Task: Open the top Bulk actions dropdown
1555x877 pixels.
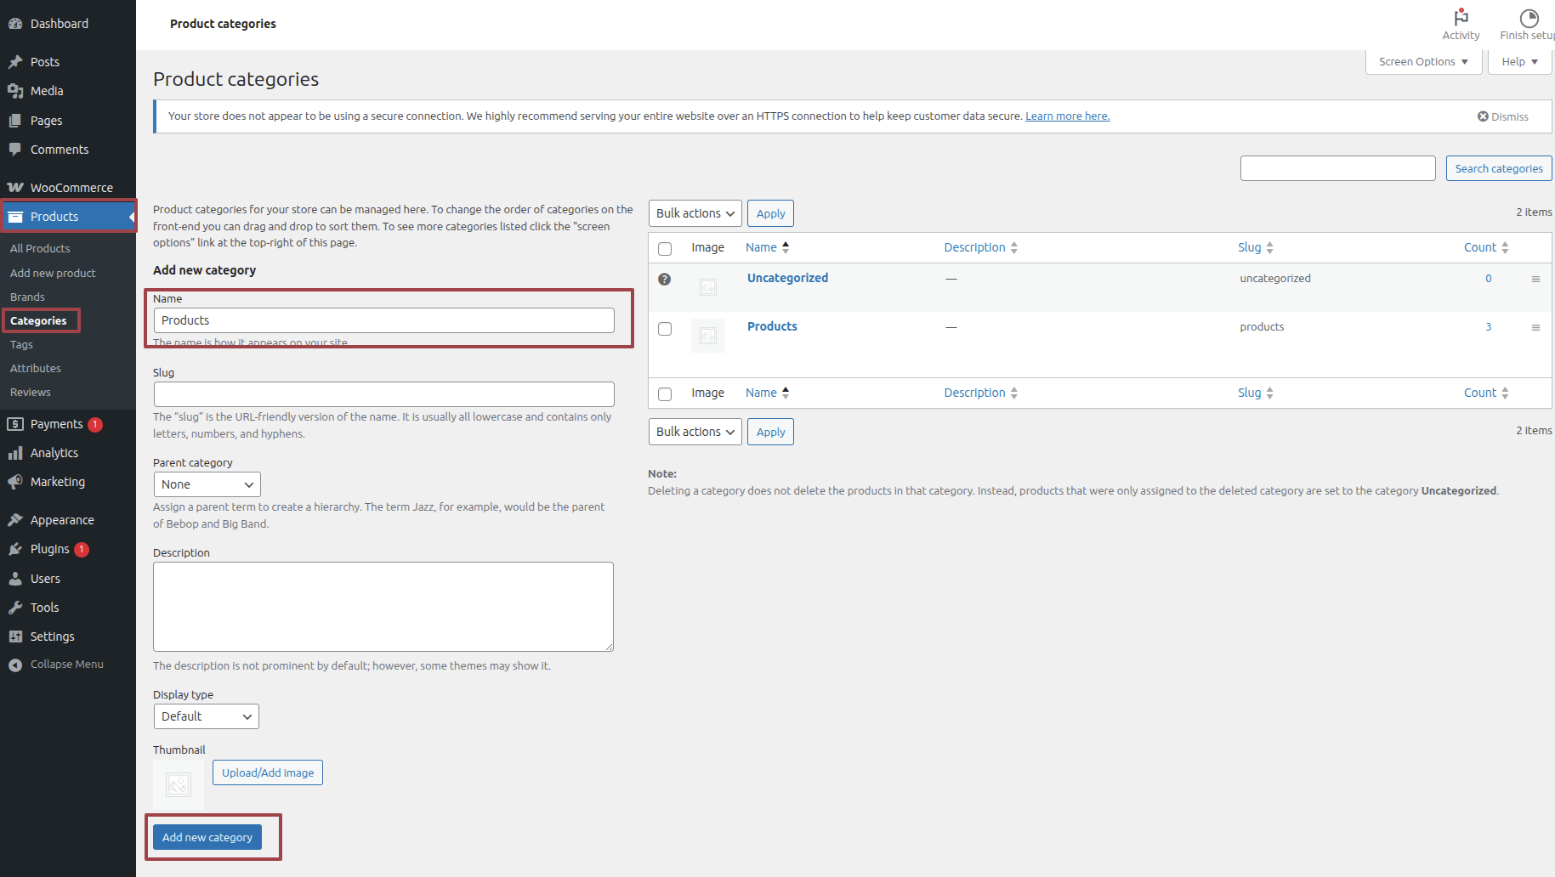Action: point(695,213)
